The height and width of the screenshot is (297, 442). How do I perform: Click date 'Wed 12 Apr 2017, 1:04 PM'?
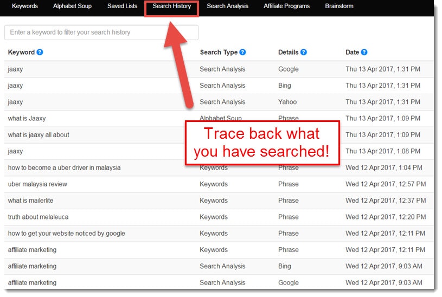pyautogui.click(x=383, y=167)
